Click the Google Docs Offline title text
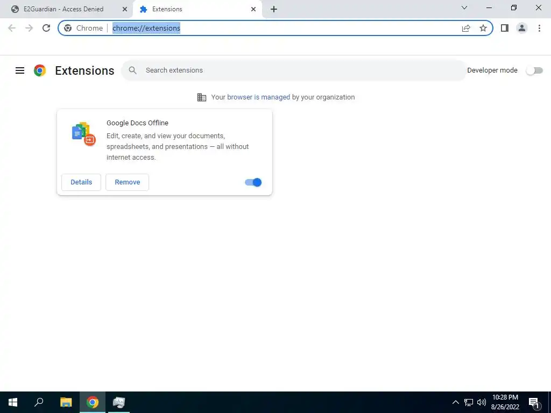Screen dimensions: 551x413 coord(137,123)
